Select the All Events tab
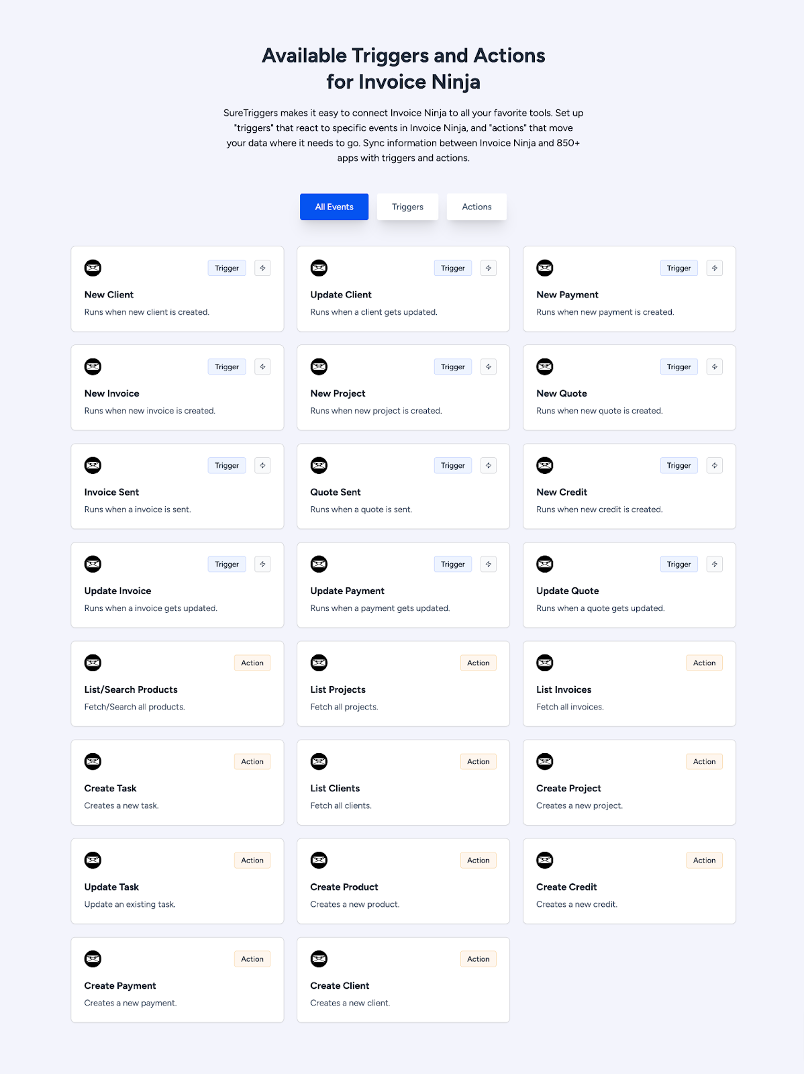Screen dimensions: 804x1074 (334, 207)
